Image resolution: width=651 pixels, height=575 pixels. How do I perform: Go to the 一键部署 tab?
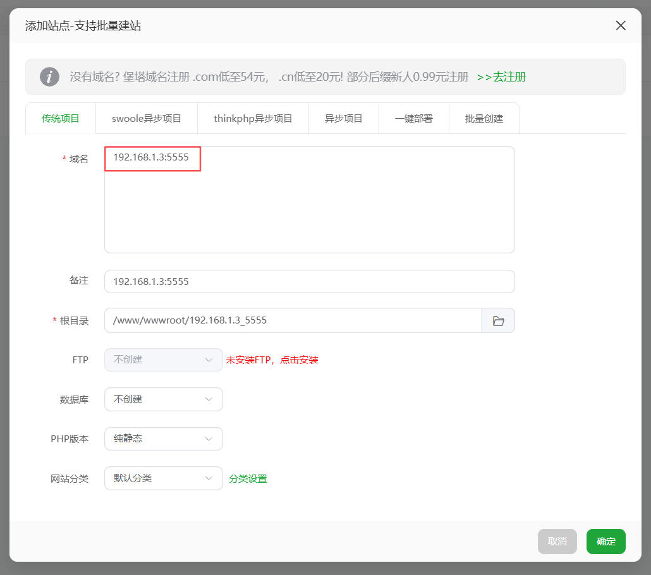pos(414,118)
